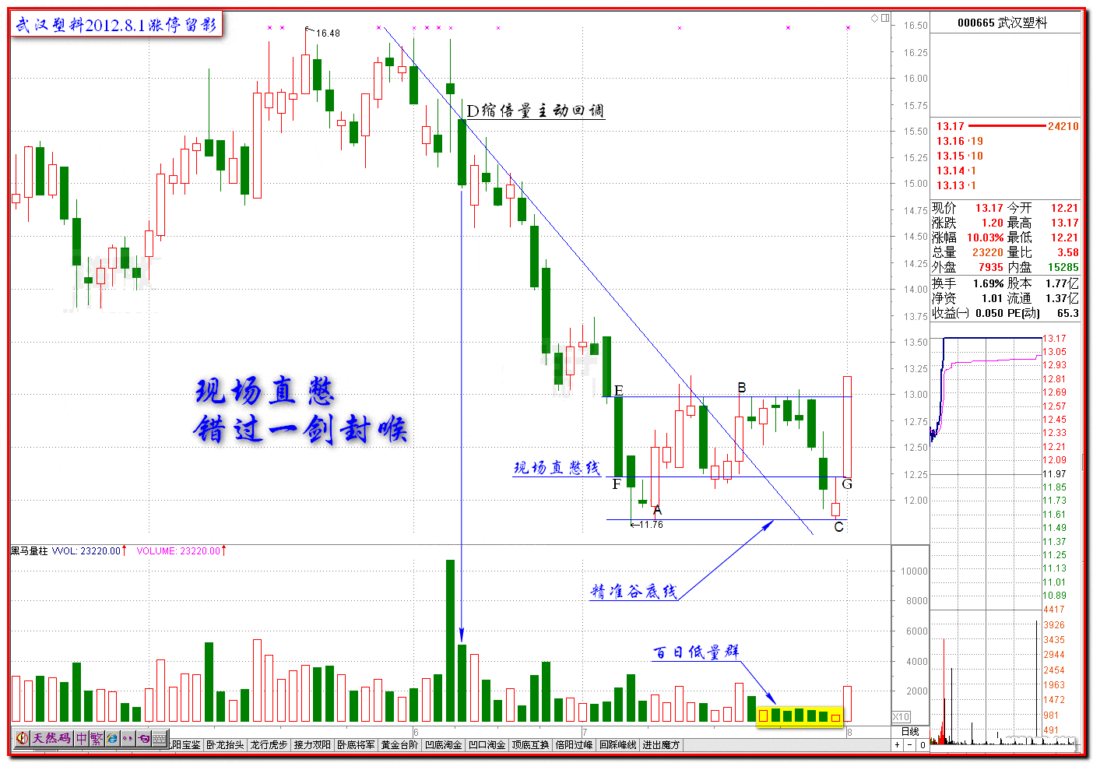This screenshot has width=1093, height=763.
Task: Select the 进出魔方 indicator tab
Action: 661,745
